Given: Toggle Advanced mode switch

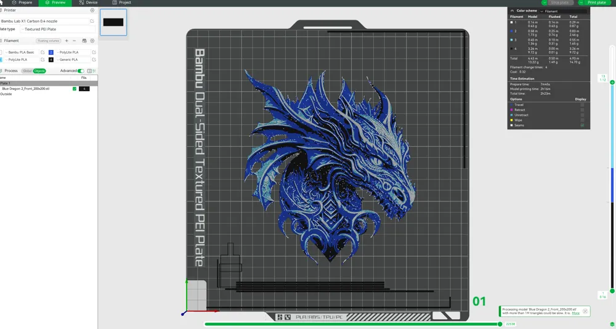Looking at the screenshot, I should [x=81, y=71].
